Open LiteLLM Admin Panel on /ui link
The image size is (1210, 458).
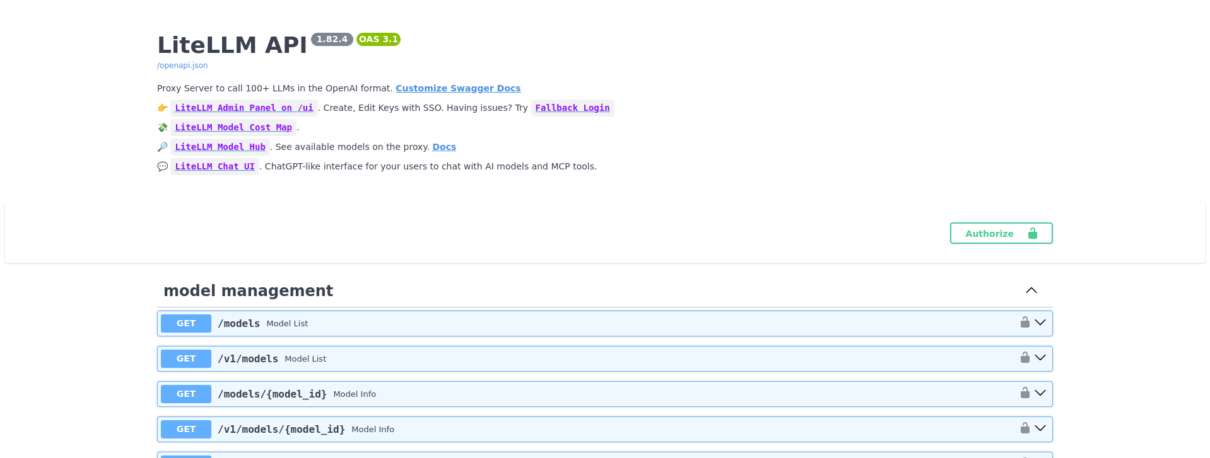coord(244,108)
